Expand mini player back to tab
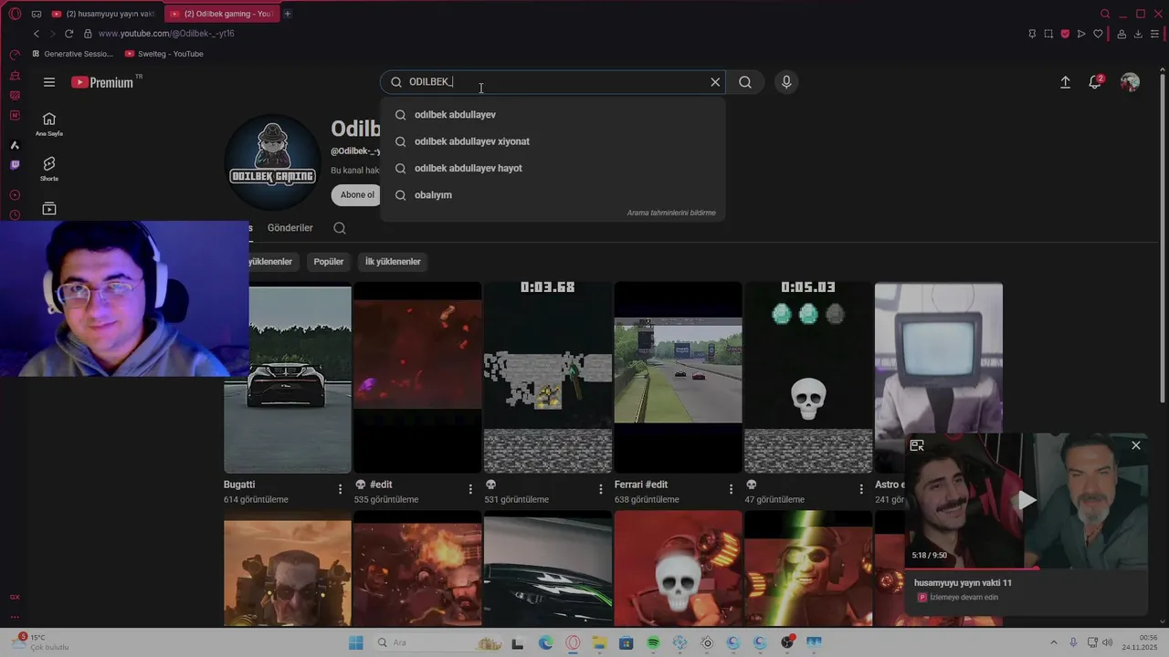The width and height of the screenshot is (1169, 657). (x=917, y=445)
